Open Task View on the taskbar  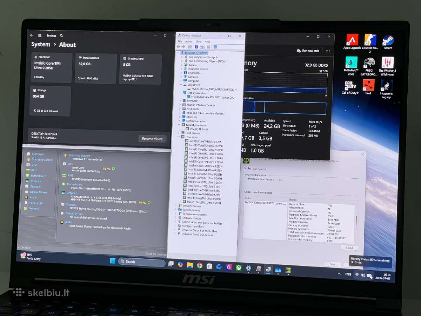coord(171,264)
